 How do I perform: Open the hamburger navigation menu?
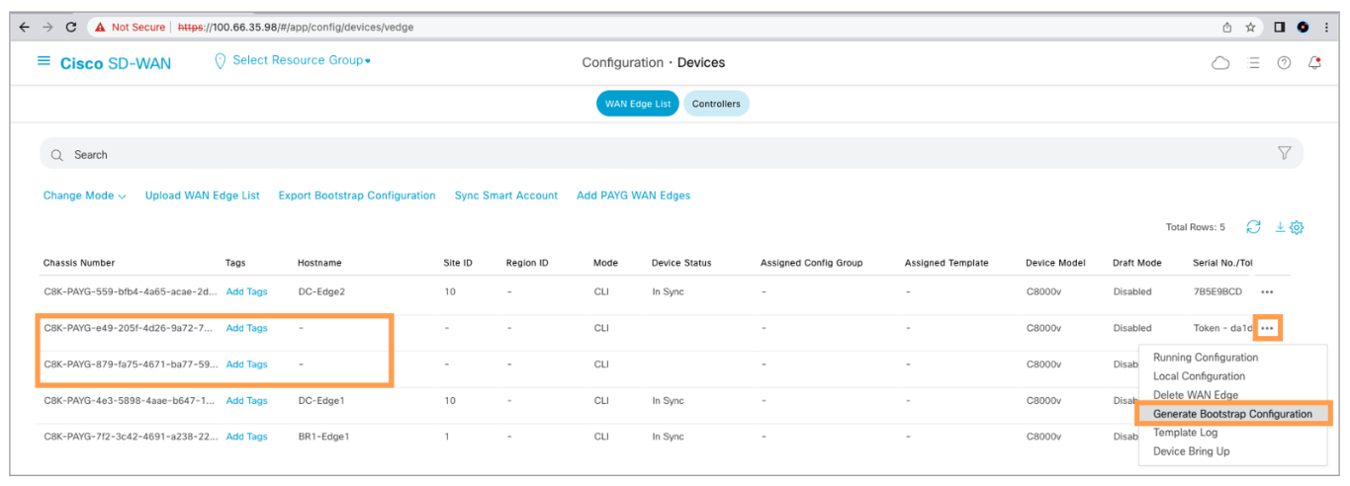44,61
